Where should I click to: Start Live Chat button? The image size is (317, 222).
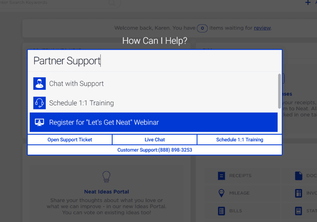(x=155, y=139)
